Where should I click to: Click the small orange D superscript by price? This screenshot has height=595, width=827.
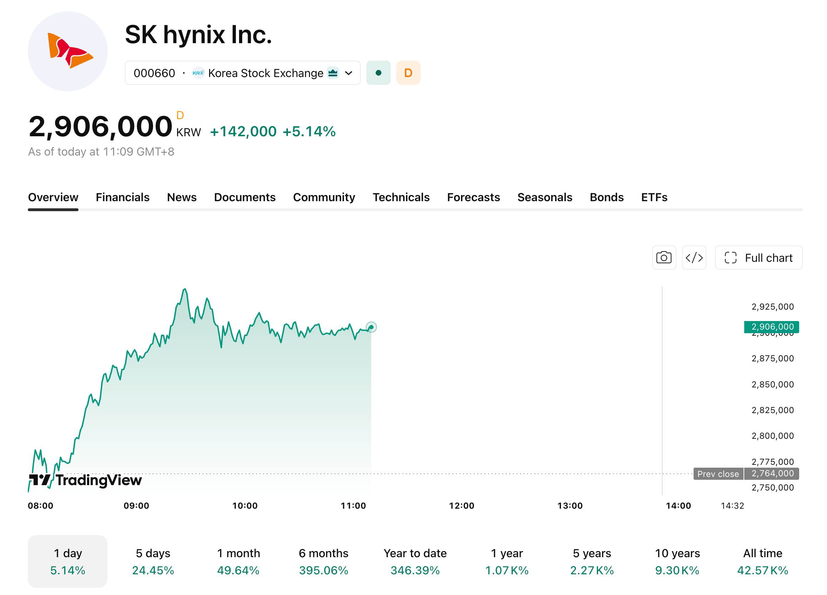[180, 116]
